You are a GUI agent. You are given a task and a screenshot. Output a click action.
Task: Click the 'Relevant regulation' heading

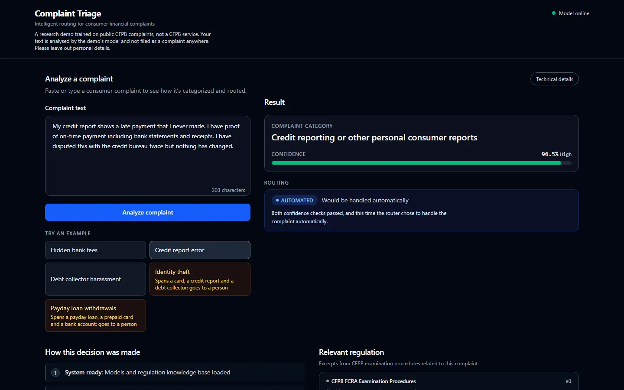click(351, 352)
